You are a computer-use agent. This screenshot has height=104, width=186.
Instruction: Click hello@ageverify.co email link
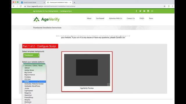click(x=66, y=11)
